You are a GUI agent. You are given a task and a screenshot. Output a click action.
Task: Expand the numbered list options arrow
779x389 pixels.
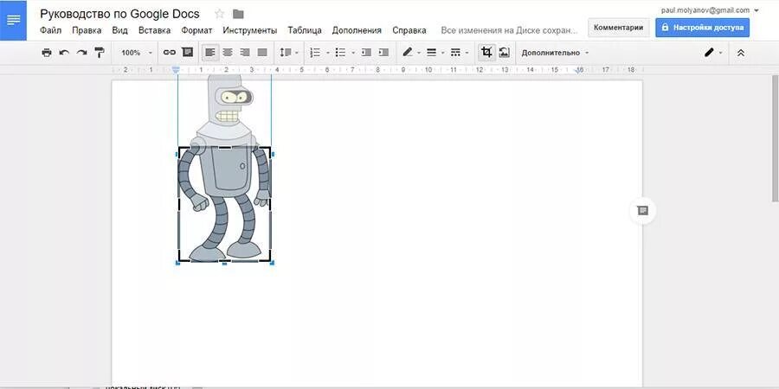327,53
